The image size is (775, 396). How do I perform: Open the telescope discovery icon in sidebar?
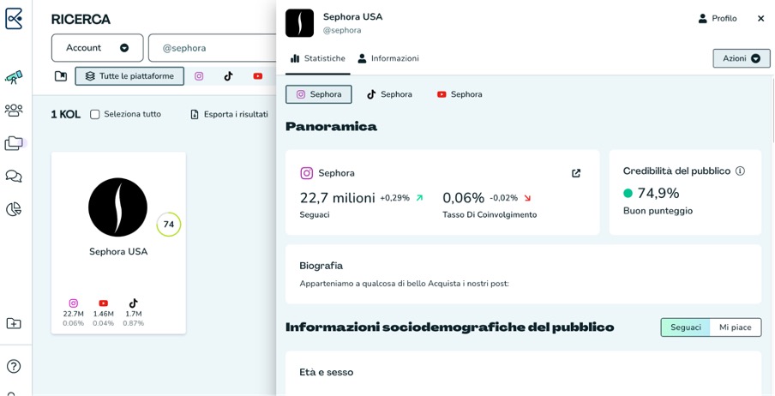[14, 77]
